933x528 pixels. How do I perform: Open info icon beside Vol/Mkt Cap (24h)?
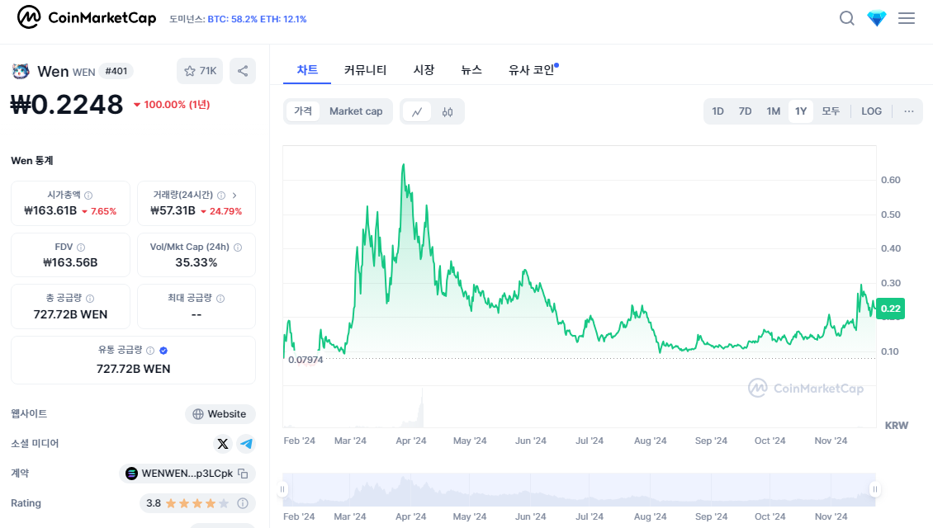238,247
